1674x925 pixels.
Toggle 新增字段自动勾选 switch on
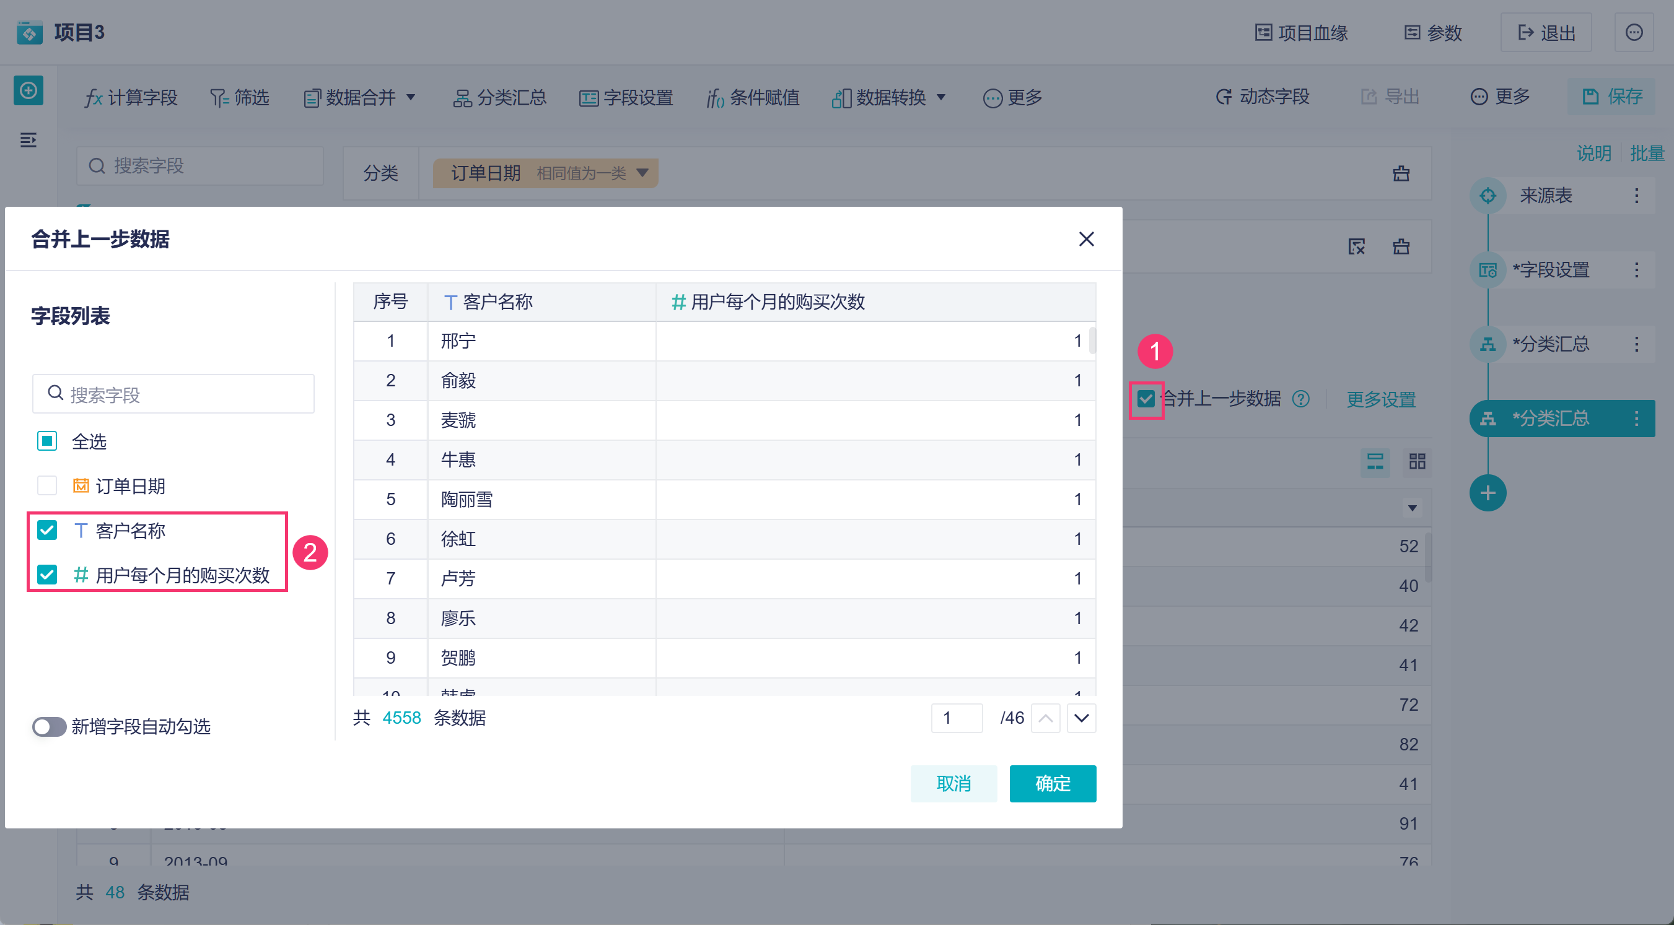(x=50, y=726)
